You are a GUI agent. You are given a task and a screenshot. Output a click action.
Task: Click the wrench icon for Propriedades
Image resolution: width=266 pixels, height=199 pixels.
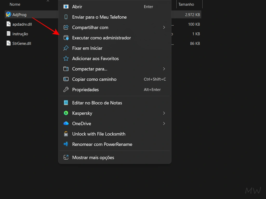tap(66, 90)
